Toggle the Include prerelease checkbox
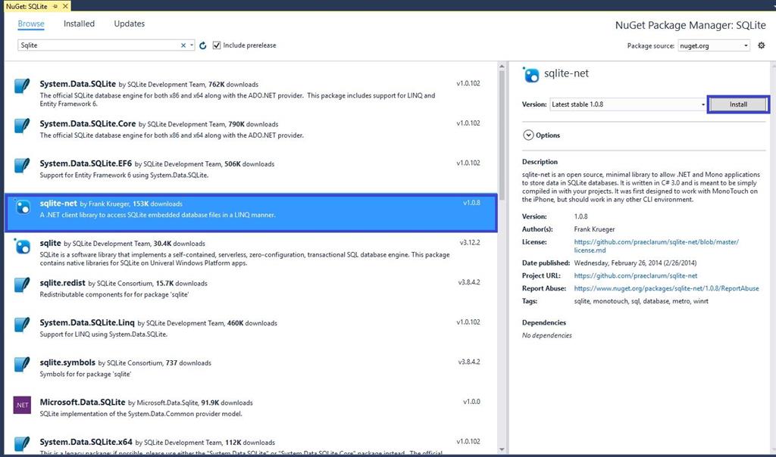This screenshot has height=457, width=776. click(216, 45)
